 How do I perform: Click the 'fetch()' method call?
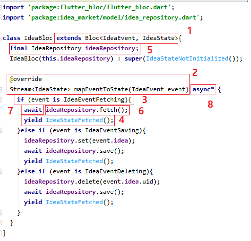112,110
